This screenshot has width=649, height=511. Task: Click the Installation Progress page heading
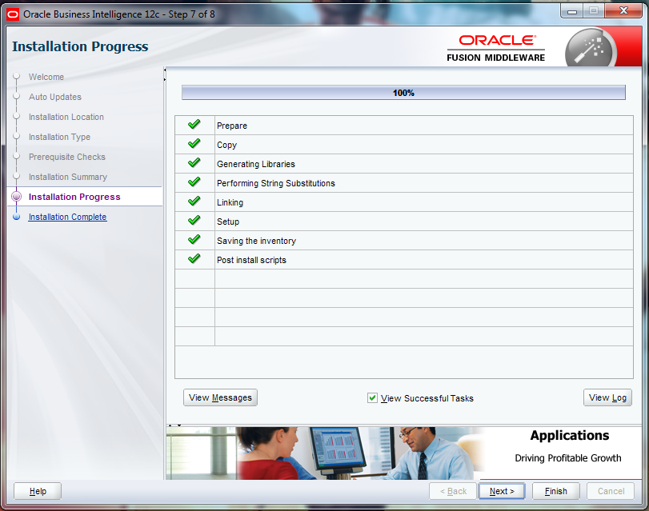coord(80,46)
